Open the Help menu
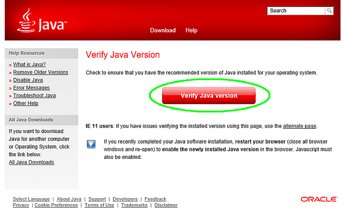This screenshot has width=346, height=214. click(191, 31)
